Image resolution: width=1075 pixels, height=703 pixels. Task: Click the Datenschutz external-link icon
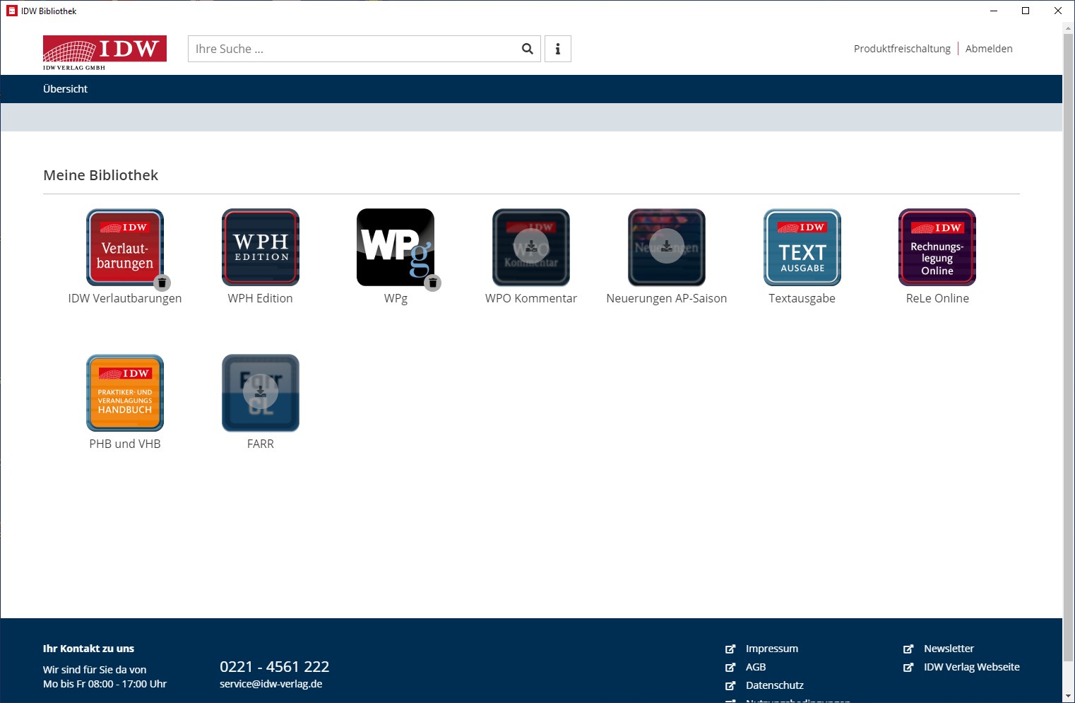click(730, 685)
